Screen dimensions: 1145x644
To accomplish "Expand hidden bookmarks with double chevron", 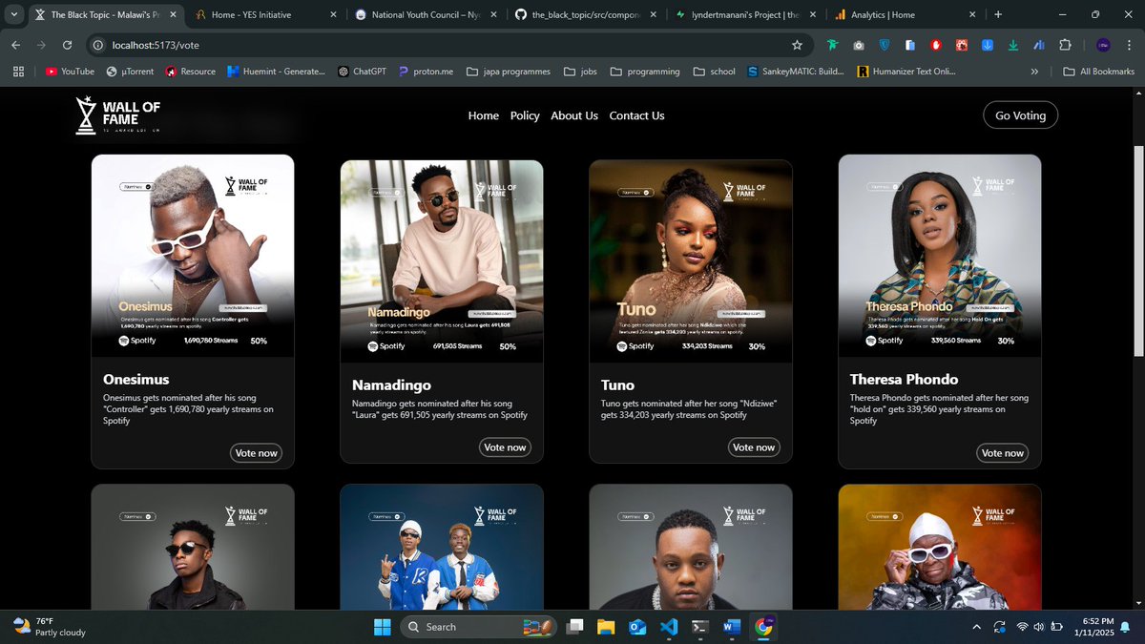I will [1034, 71].
